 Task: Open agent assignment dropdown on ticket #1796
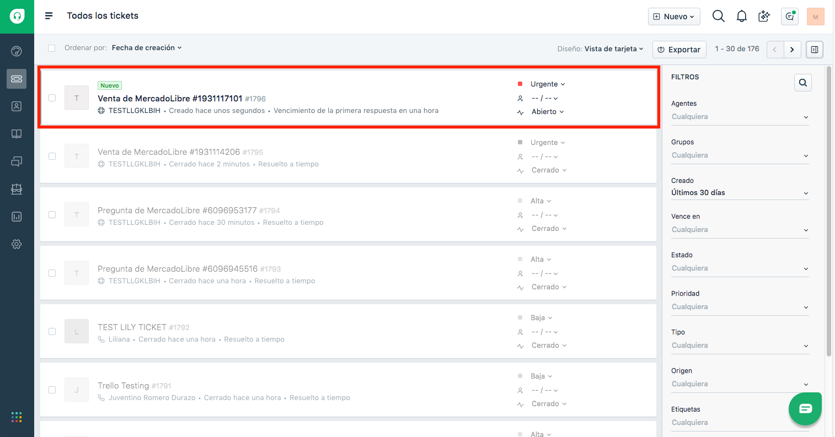pos(545,98)
